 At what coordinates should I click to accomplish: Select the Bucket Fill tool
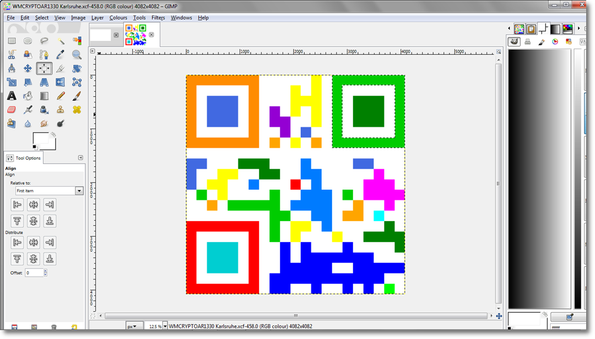[28, 96]
